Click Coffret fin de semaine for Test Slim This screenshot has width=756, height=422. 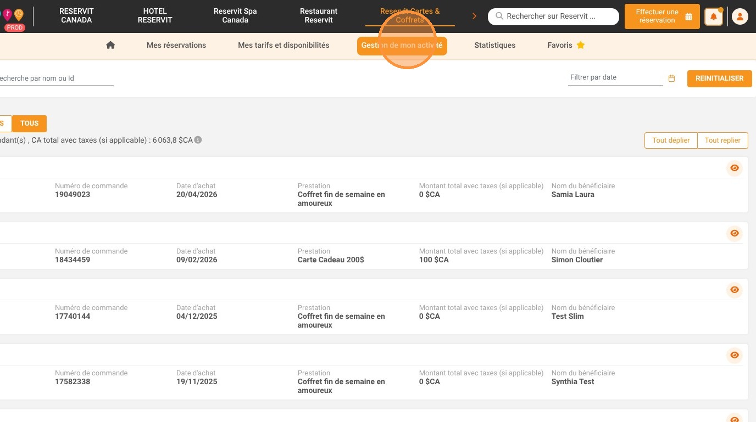click(341, 321)
